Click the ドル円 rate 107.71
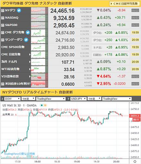The height and width of the screenshot is (164, 141). click(68, 62)
